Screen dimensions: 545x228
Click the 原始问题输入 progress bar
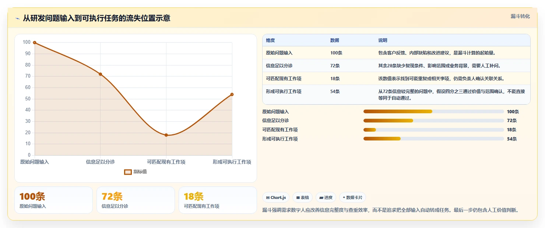pos(433,111)
